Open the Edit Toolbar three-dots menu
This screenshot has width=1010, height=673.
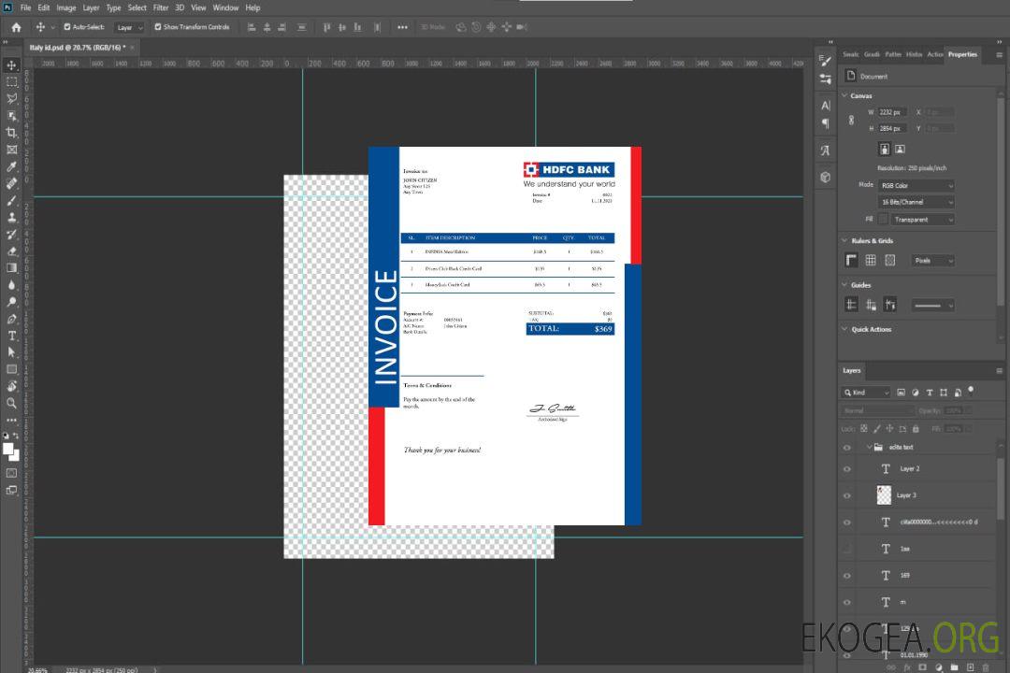tap(11, 420)
